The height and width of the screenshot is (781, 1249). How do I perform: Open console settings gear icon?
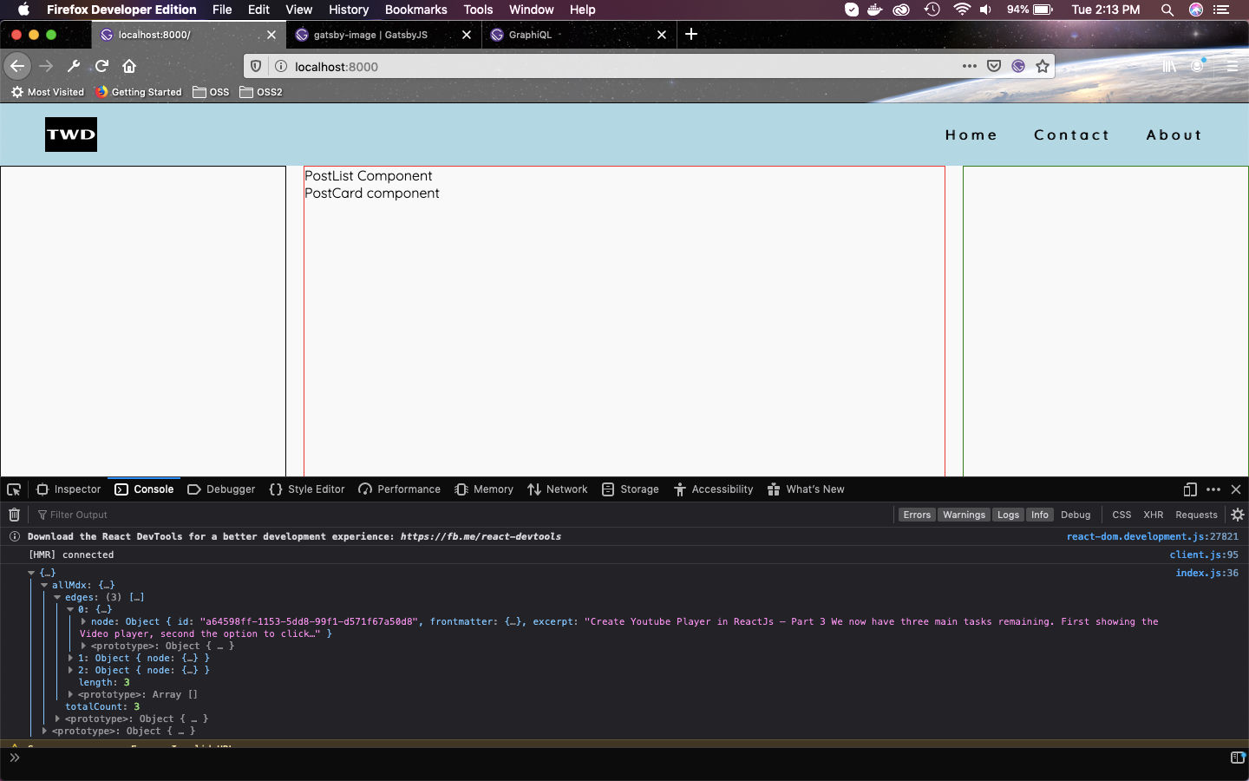[x=1238, y=515]
